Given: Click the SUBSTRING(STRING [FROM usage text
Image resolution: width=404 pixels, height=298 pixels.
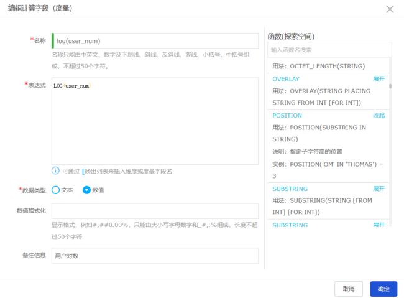Looking at the screenshot, I should [322, 206].
